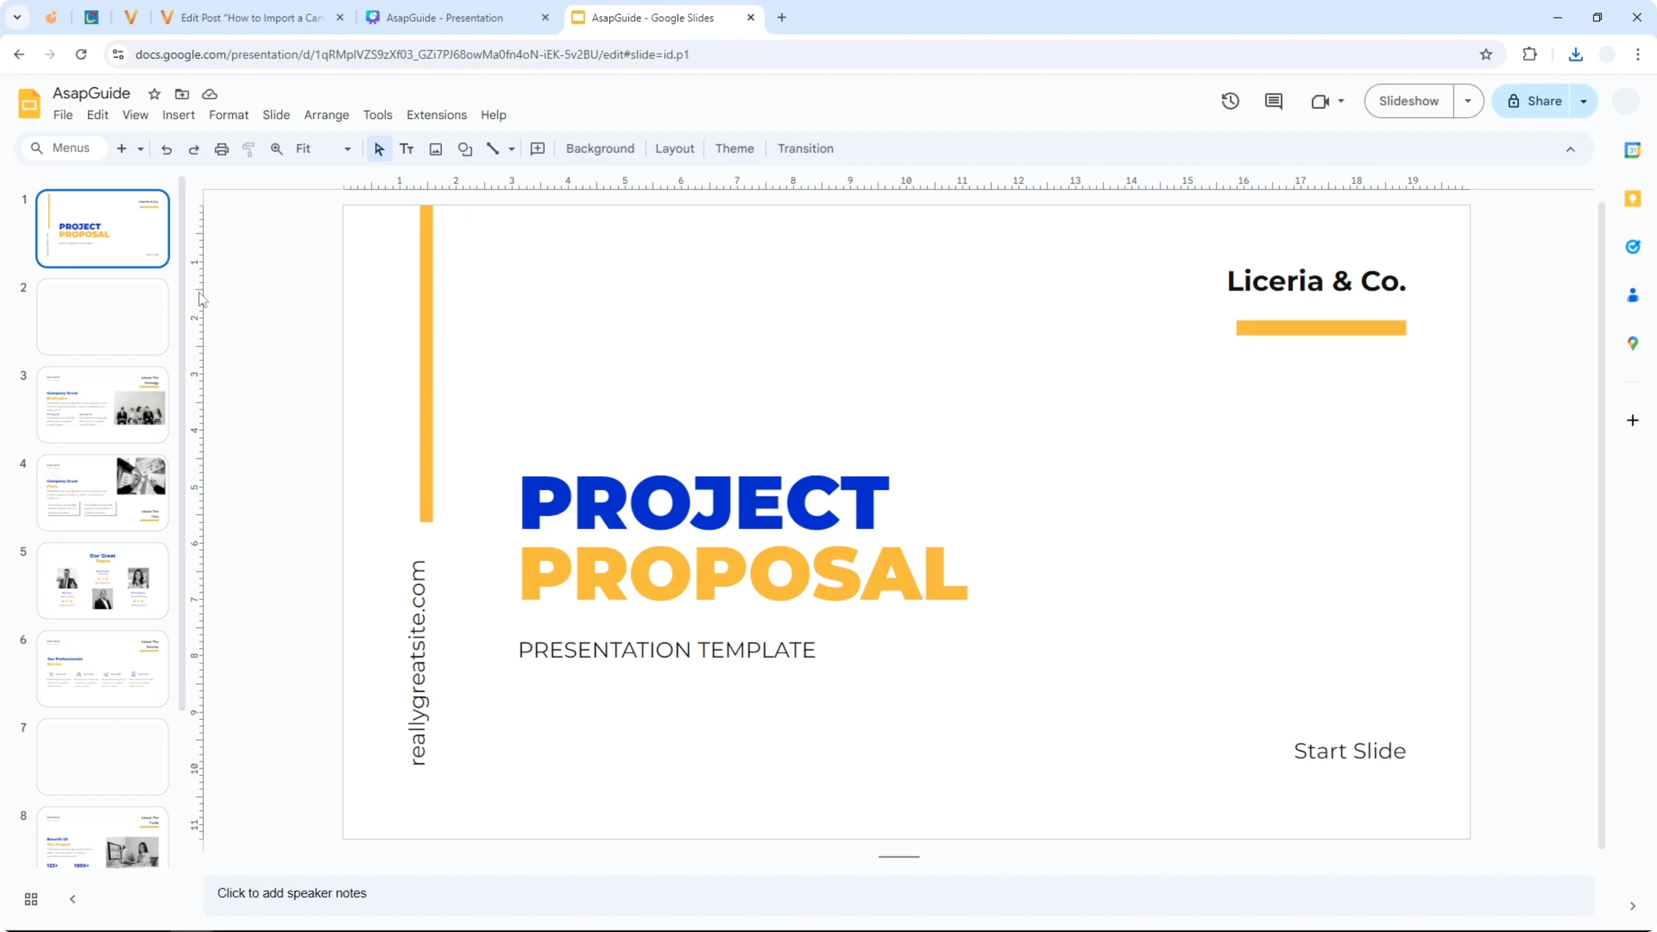Activate the Paint format tool

248,149
